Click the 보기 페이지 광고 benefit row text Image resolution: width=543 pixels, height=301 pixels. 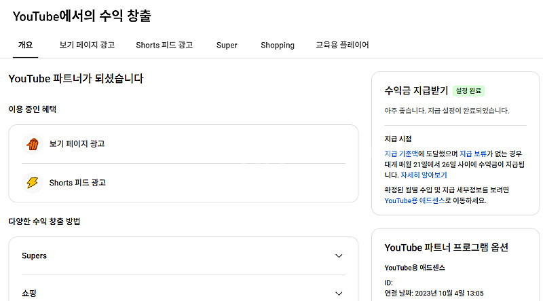77,143
